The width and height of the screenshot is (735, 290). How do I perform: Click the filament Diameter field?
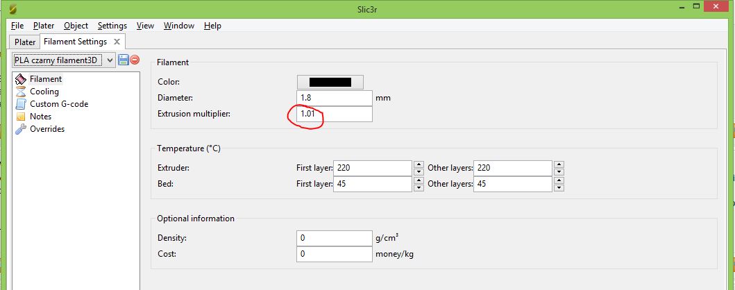334,98
